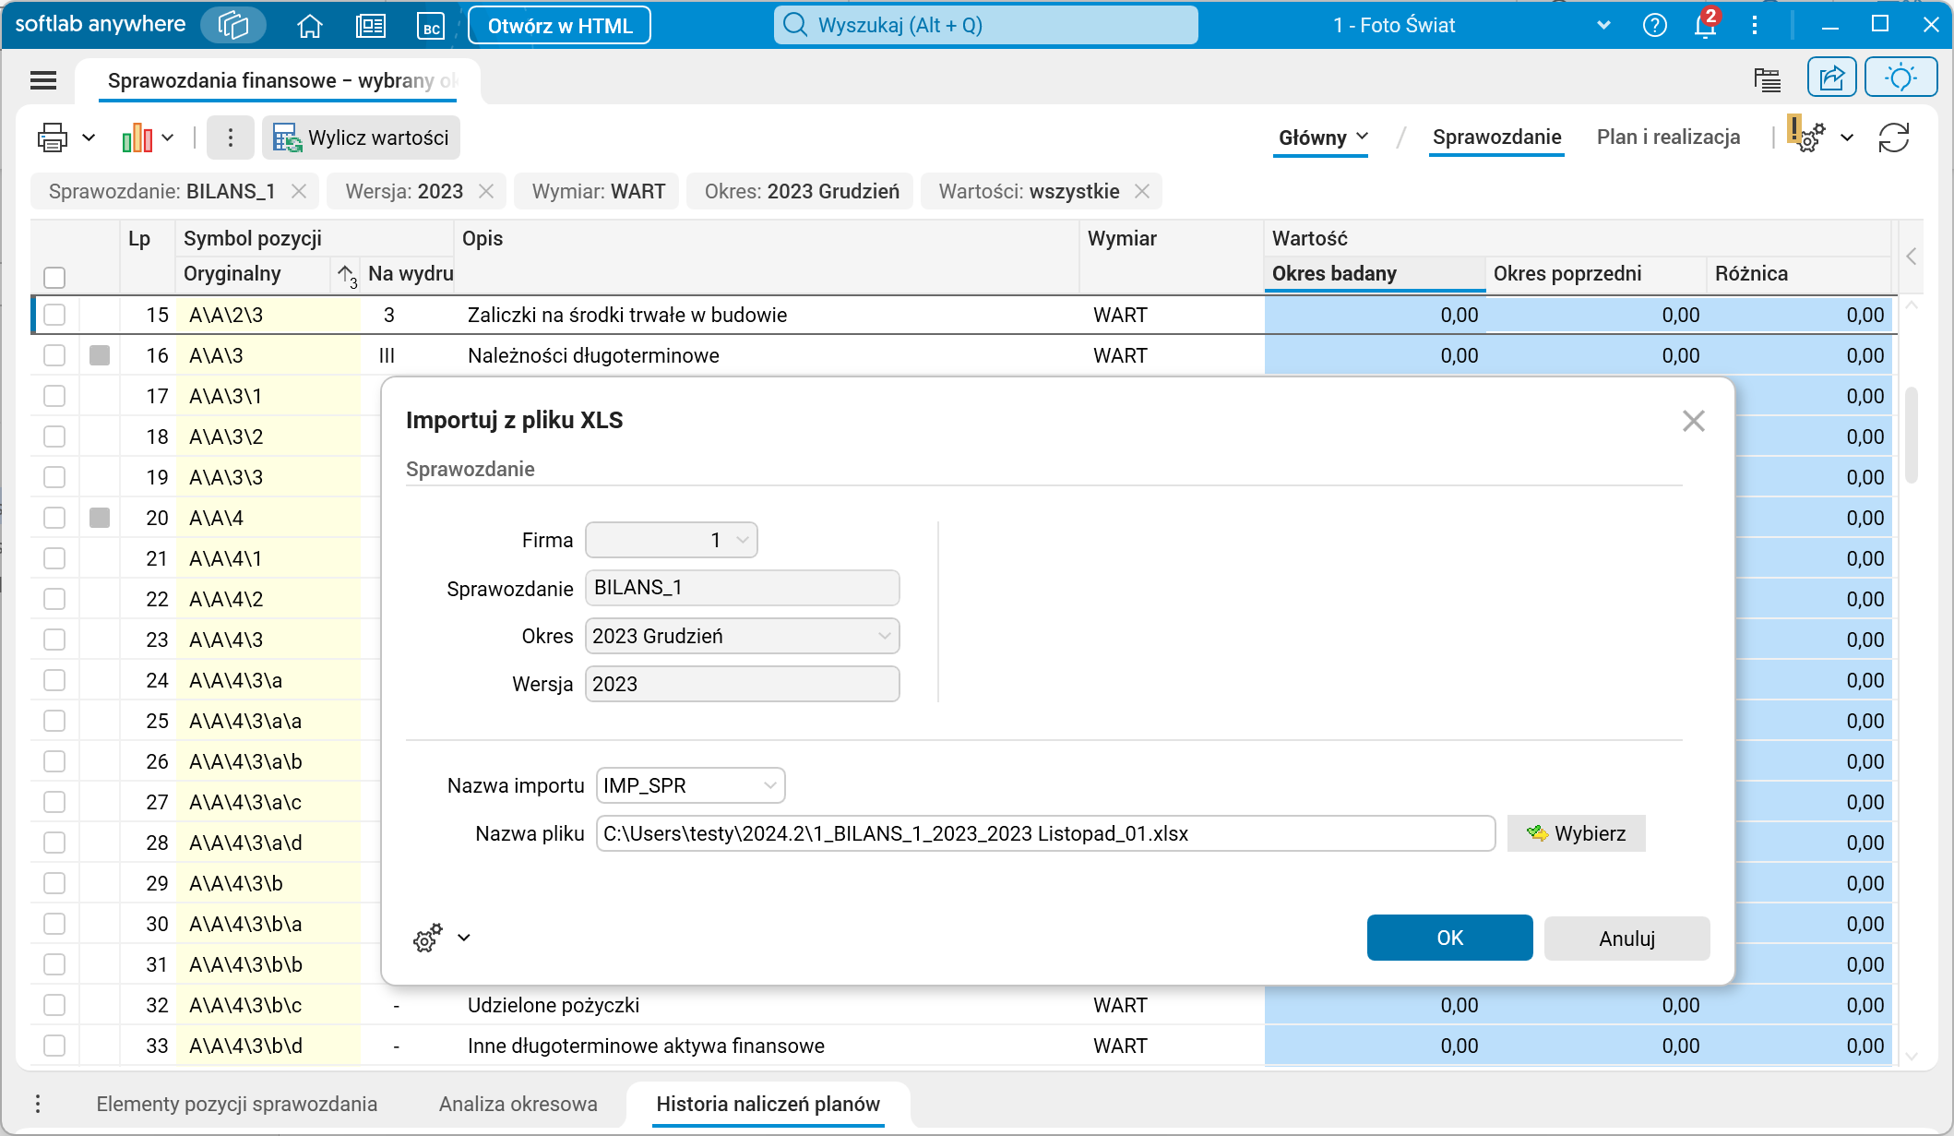
Task: Tick the checkbox for row 20
Action: pyautogui.click(x=54, y=518)
